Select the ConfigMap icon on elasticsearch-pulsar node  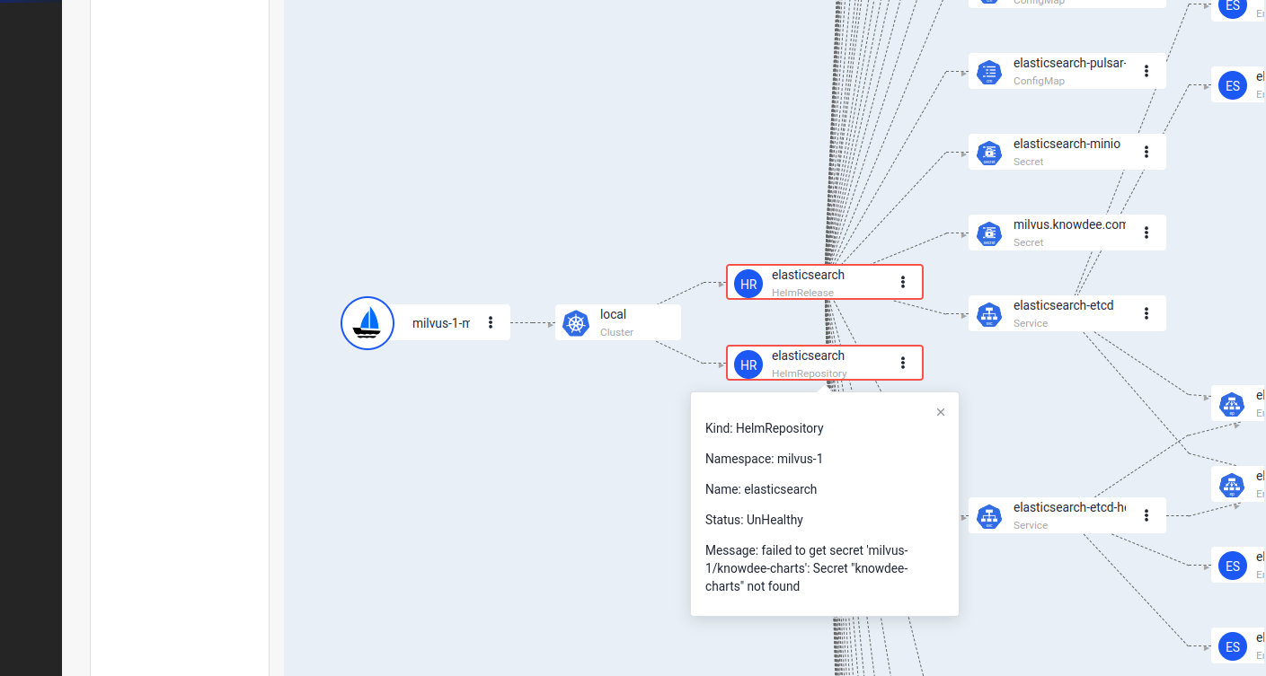988,71
